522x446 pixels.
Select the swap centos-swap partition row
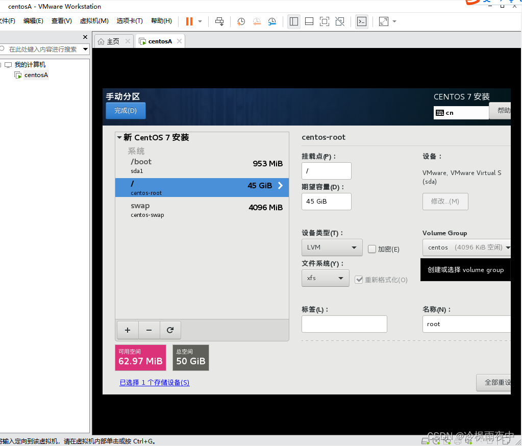click(x=202, y=210)
